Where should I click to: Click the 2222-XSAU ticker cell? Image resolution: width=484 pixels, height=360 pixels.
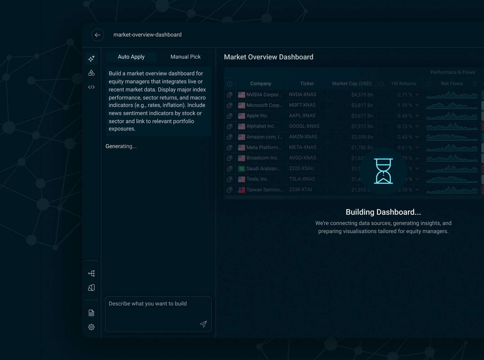pos(301,168)
